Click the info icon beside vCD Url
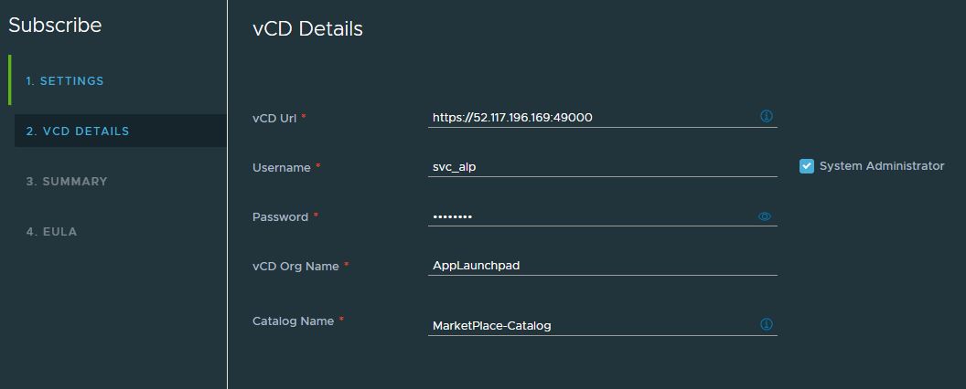Viewport: 966px width, 389px height. pos(767,116)
